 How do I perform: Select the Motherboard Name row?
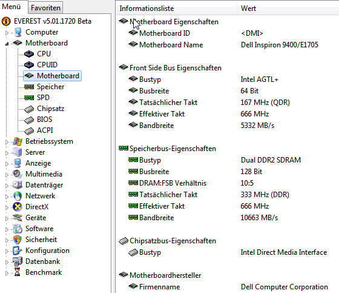coord(228,45)
